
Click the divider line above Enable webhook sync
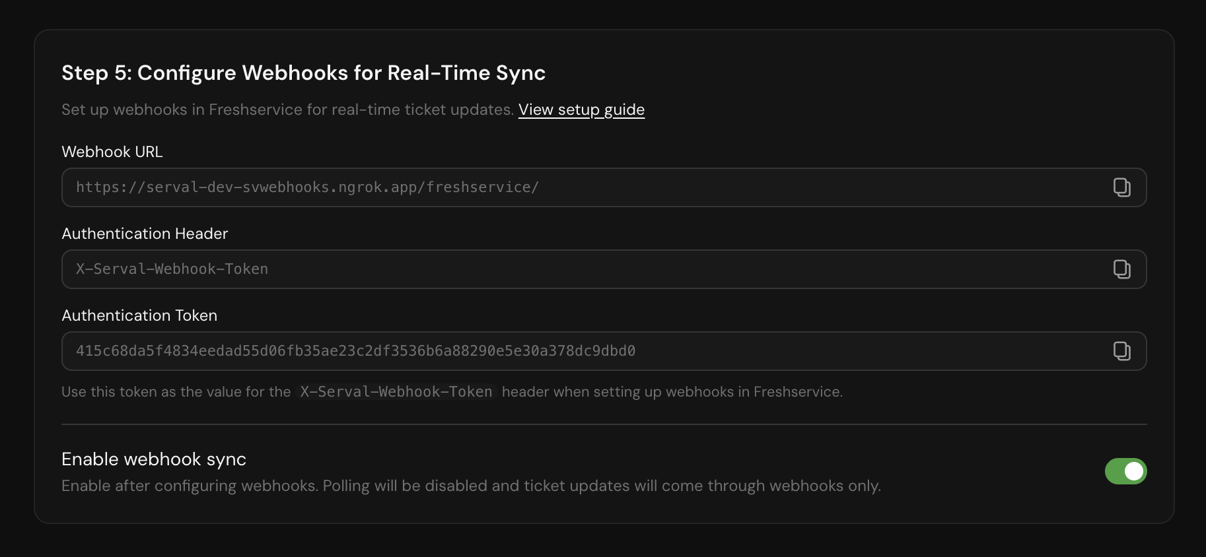(604, 424)
